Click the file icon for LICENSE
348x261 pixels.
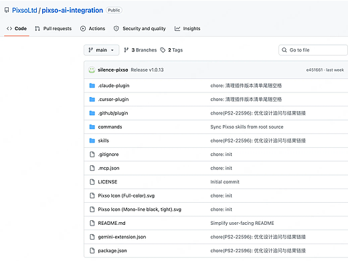click(x=92, y=182)
